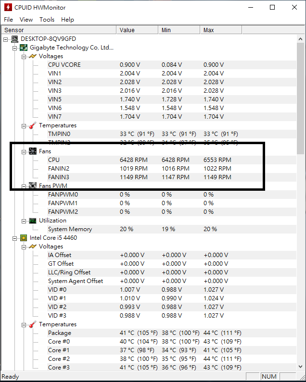This screenshot has width=306, height=382.
Task: Open the Tools menu
Action: tap(47, 20)
